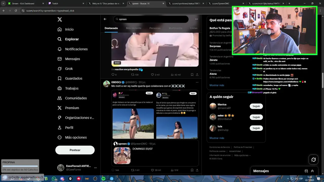Click the volume icon in system tray
Viewport: 324px width, 182px height.
click(296, 179)
